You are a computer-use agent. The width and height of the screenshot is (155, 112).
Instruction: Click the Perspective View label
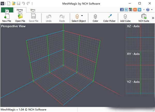(13, 26)
